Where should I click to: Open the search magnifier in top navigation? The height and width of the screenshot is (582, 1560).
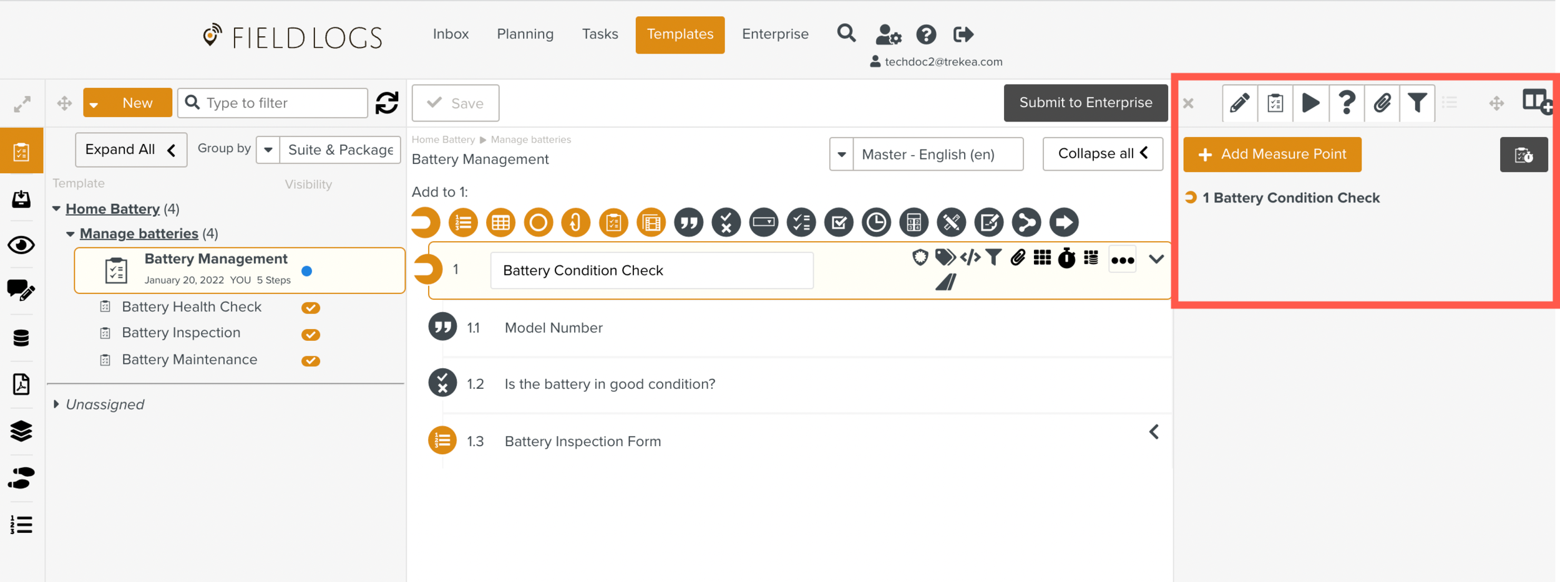pos(846,33)
